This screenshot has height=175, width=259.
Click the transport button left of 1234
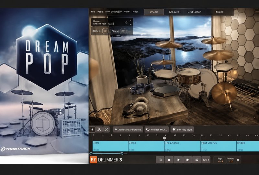click(x=197, y=160)
